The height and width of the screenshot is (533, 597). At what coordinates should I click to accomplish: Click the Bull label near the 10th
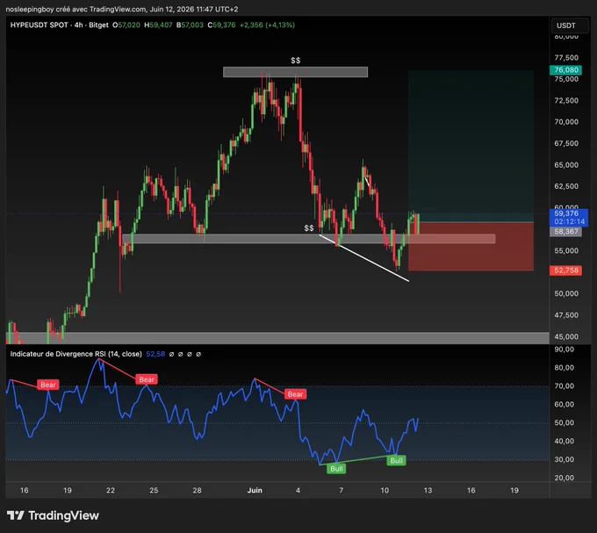click(x=396, y=461)
